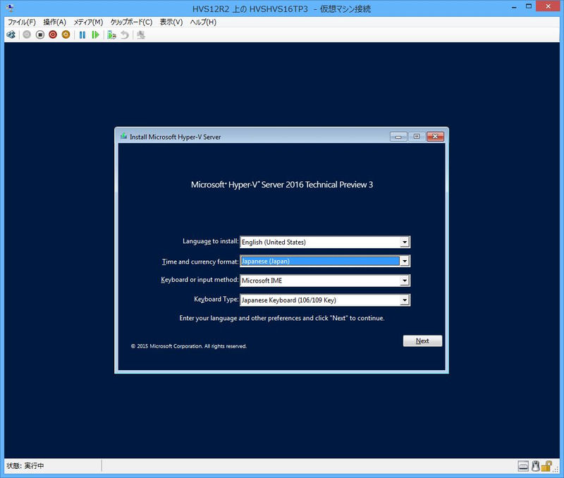Pause the virtual machine
This screenshot has width=564, height=478.
(x=82, y=35)
